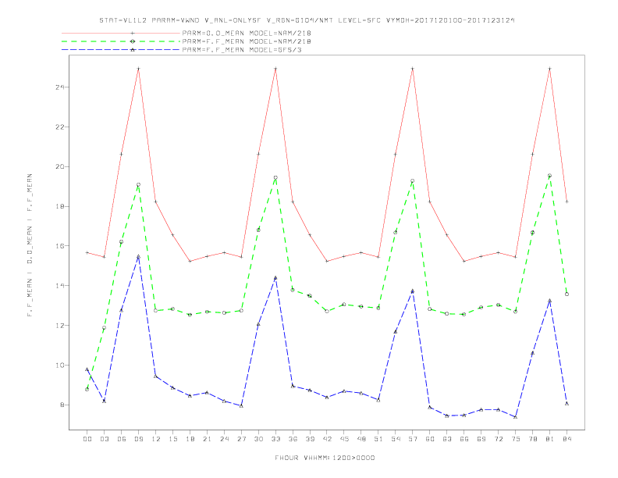Click y-axis tick label 18

coord(60,206)
